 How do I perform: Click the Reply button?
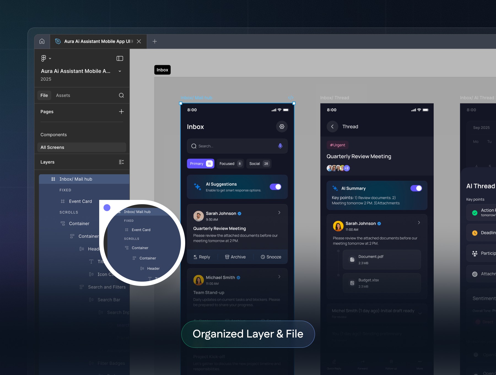[202, 257]
